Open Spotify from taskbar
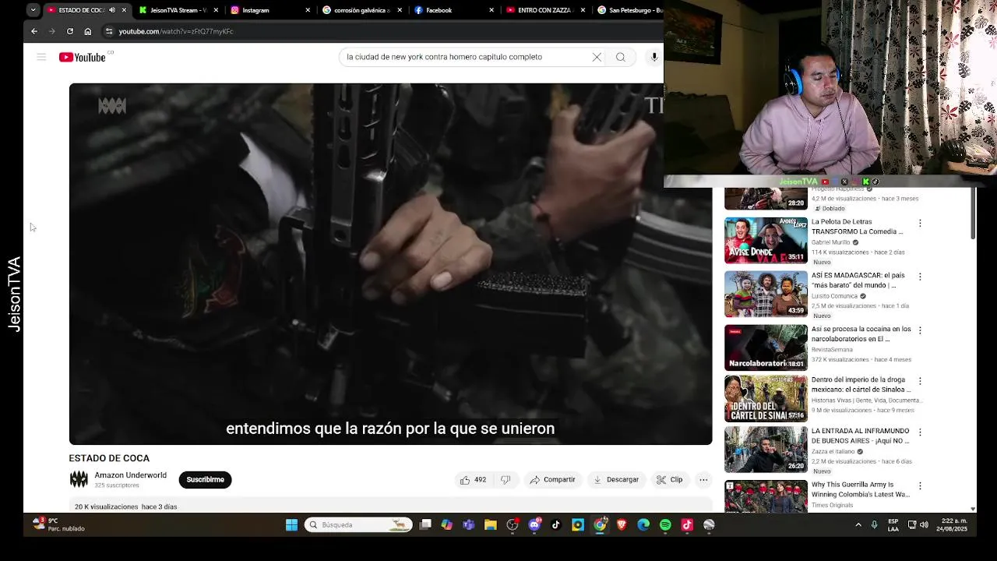This screenshot has width=997, height=561. click(665, 525)
